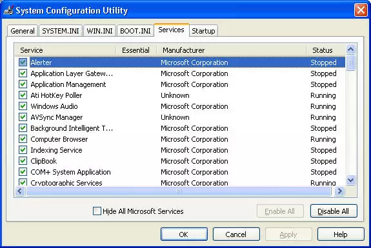Select the Services tab
This screenshot has width=371, height=248.
(x=171, y=30)
